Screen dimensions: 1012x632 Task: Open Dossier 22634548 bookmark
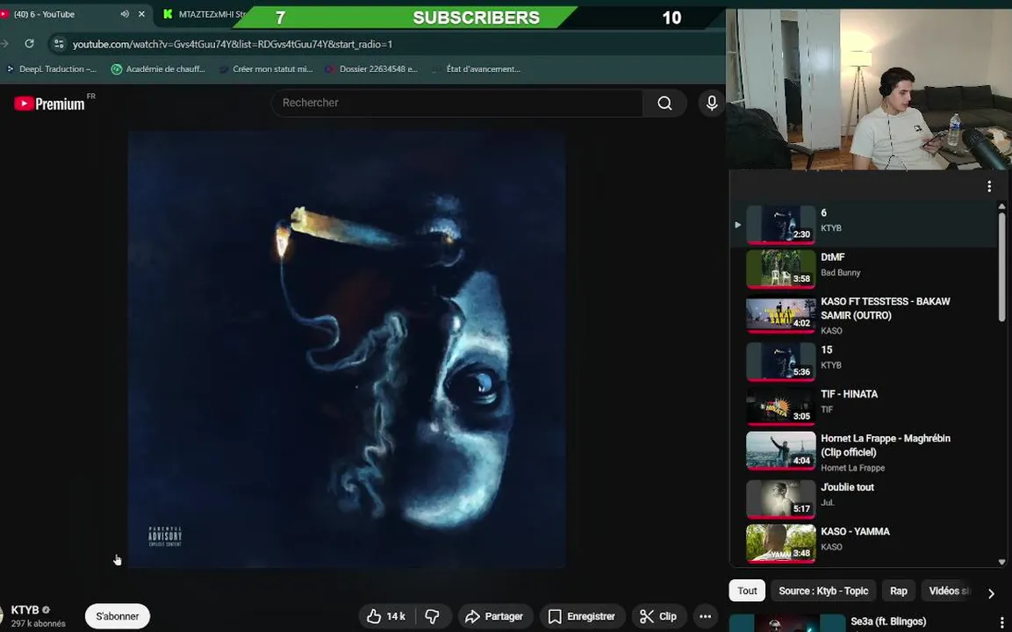(371, 69)
